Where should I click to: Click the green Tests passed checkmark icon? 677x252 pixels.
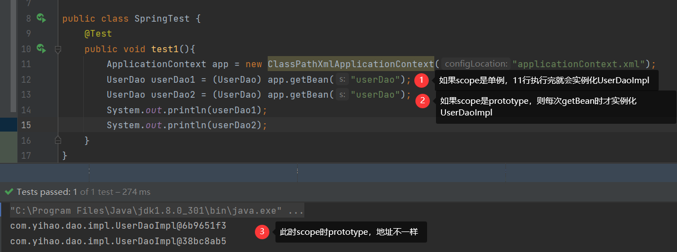(8, 192)
